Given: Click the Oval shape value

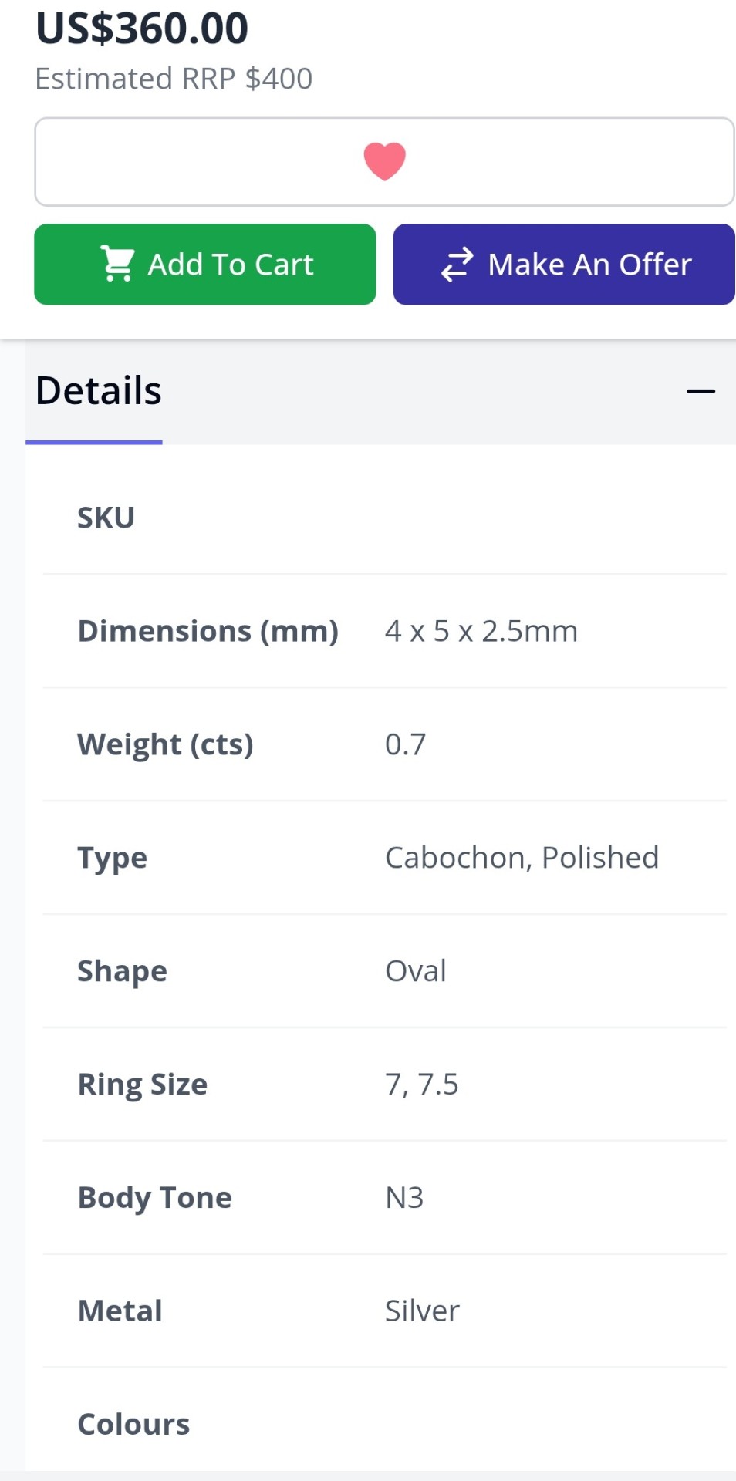Looking at the screenshot, I should pos(416,971).
